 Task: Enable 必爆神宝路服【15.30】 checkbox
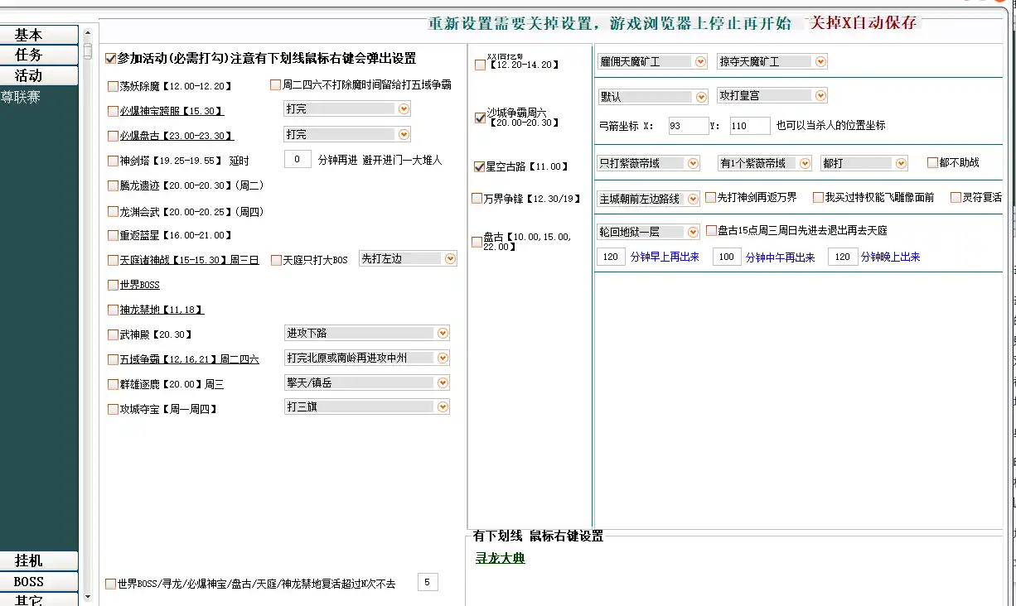[x=114, y=111]
